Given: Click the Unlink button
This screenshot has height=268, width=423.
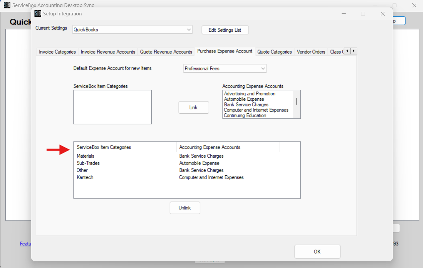Looking at the screenshot, I should 185,208.
